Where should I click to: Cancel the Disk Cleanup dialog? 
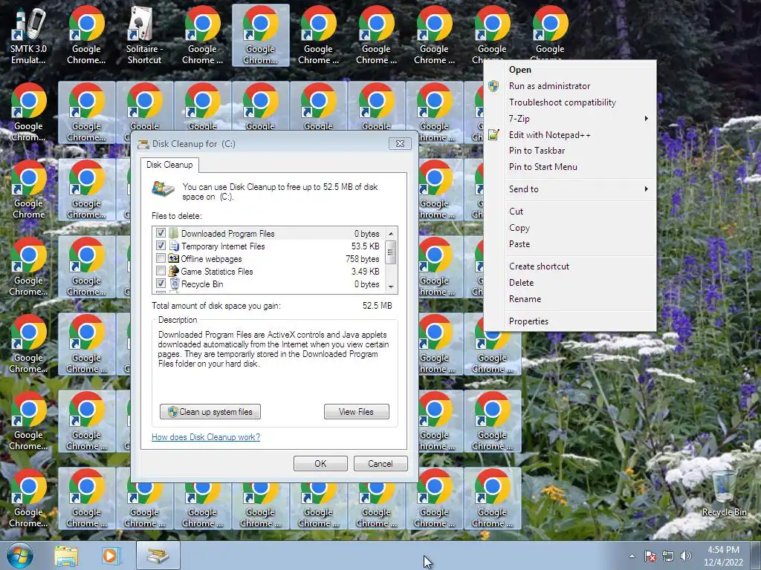pyautogui.click(x=380, y=464)
